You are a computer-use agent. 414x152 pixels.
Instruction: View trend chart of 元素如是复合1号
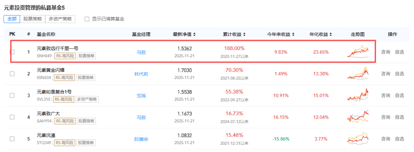pos(358,95)
